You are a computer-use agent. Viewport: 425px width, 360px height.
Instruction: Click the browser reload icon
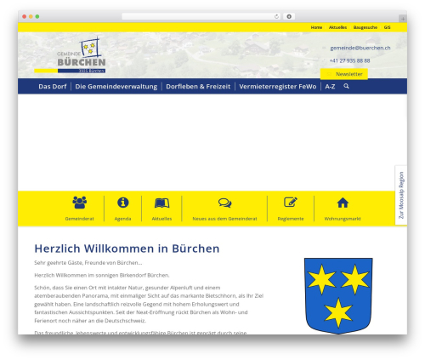pyautogui.click(x=276, y=17)
